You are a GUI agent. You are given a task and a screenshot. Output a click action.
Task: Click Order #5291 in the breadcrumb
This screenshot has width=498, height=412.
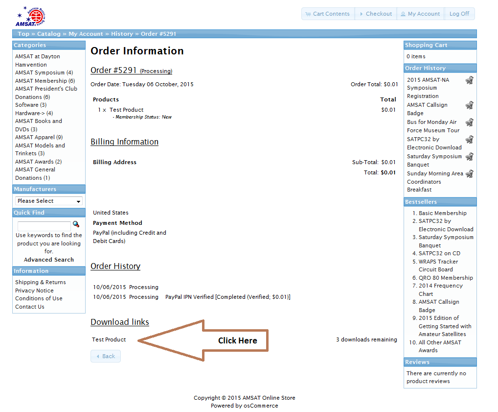pyautogui.click(x=158, y=34)
